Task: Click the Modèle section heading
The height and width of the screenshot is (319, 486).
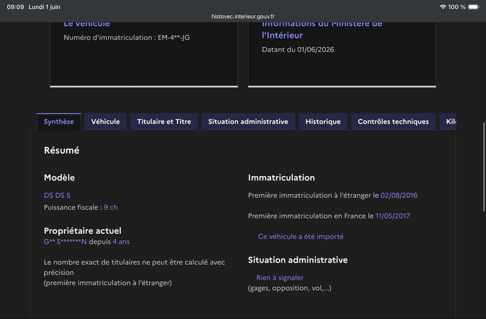Action: pos(59,177)
